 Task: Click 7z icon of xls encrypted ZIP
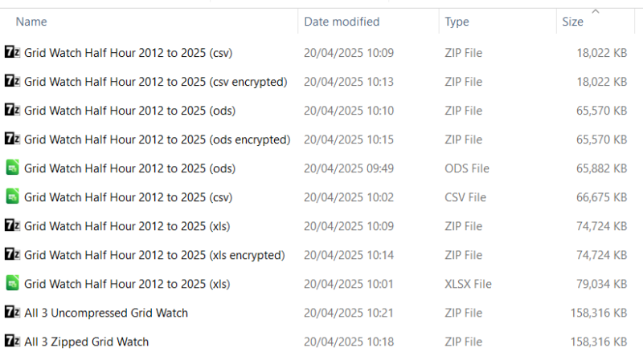pos(12,254)
